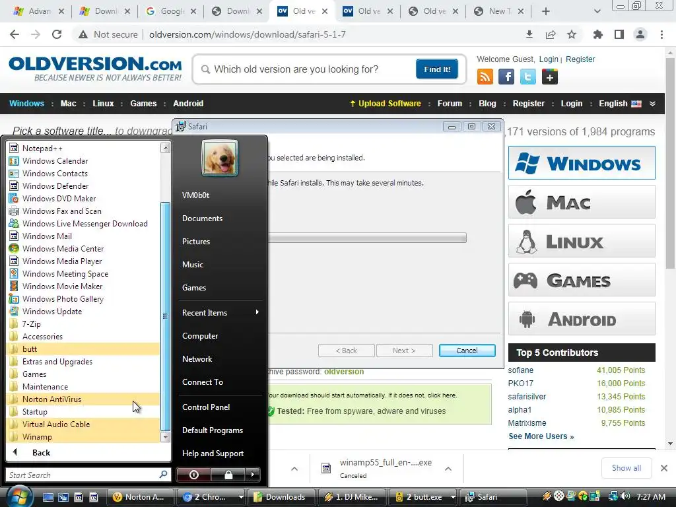
Task: Cancel the Safari installation
Action: pos(467,351)
